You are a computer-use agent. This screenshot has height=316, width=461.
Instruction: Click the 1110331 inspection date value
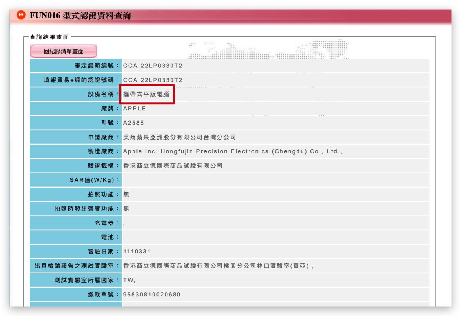click(137, 252)
